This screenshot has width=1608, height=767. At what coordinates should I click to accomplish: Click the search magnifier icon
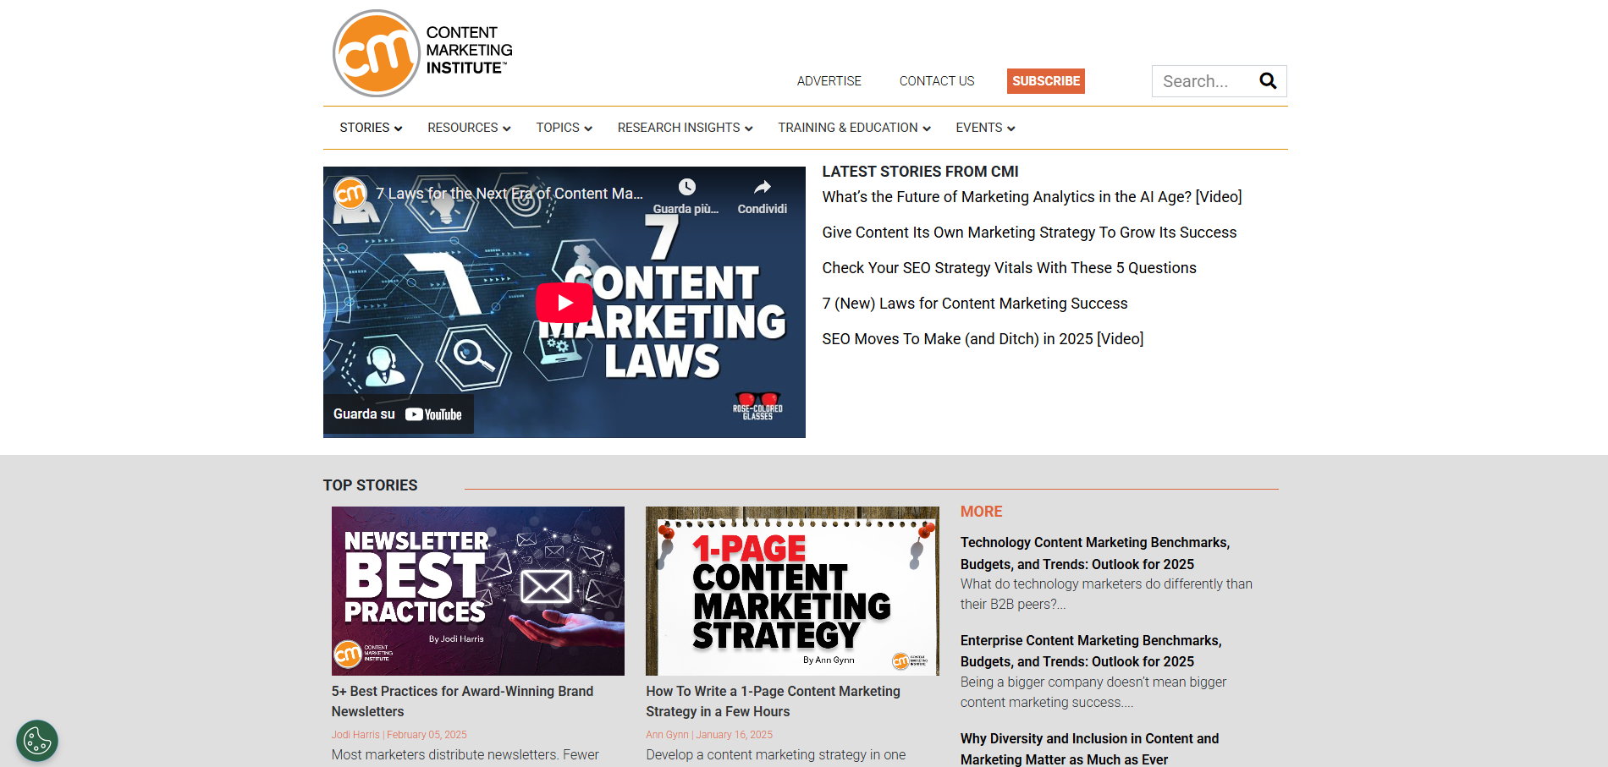click(1268, 81)
